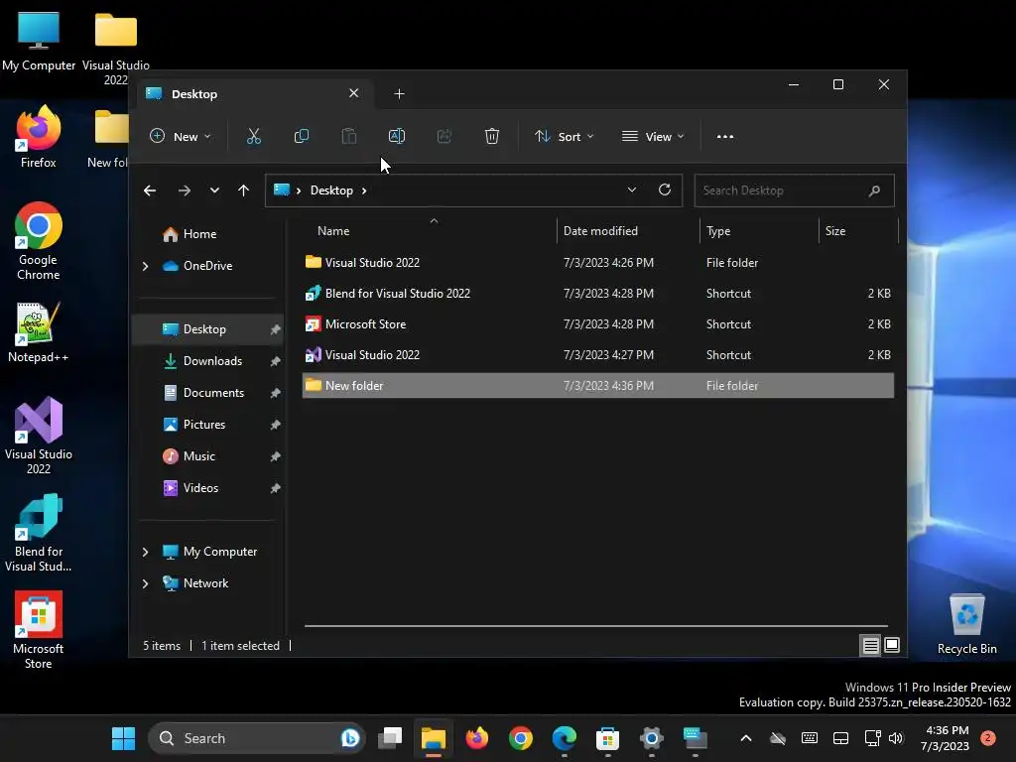Expand the My Computer tree node
Screen dimensions: 1016x762
pyautogui.click(x=145, y=552)
